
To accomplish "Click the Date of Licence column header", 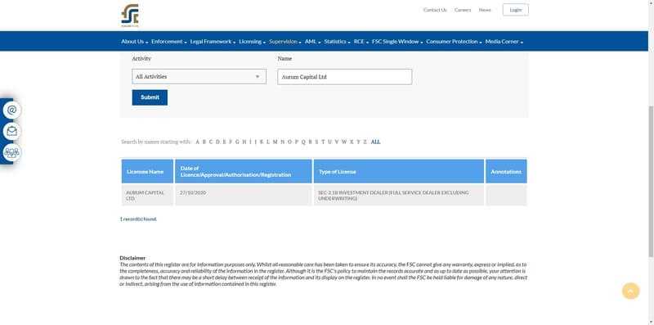I will coord(243,171).
